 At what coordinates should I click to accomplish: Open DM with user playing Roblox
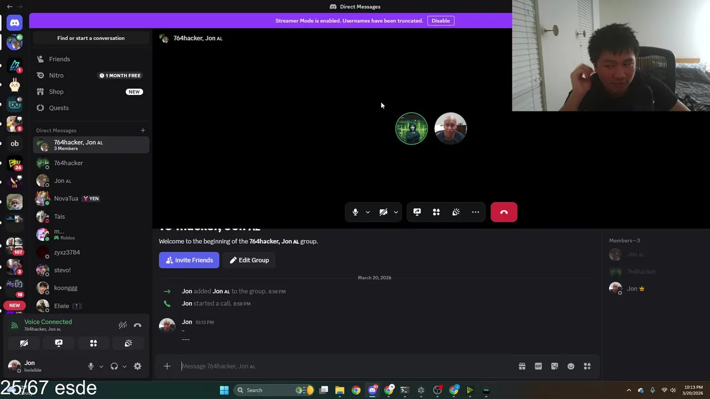click(x=91, y=234)
